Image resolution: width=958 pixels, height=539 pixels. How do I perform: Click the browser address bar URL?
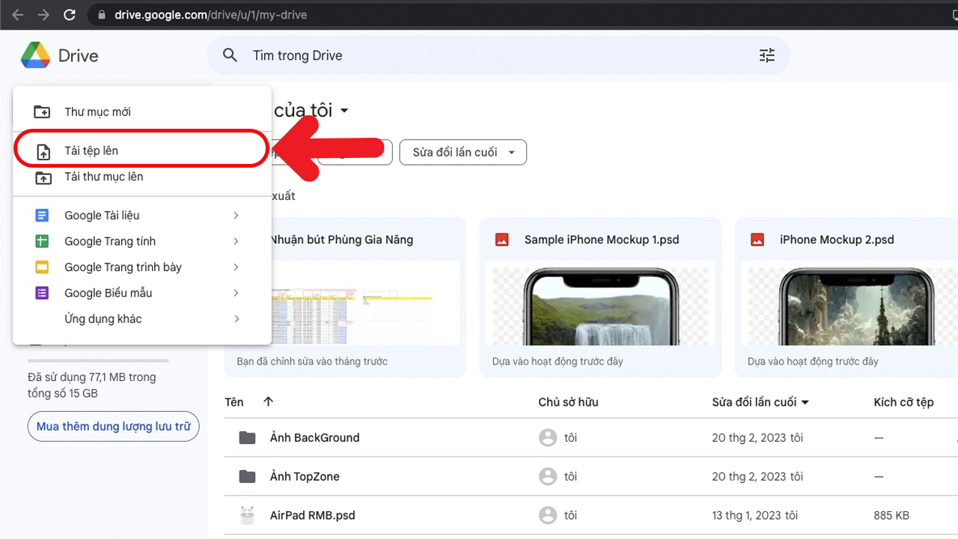coord(210,15)
